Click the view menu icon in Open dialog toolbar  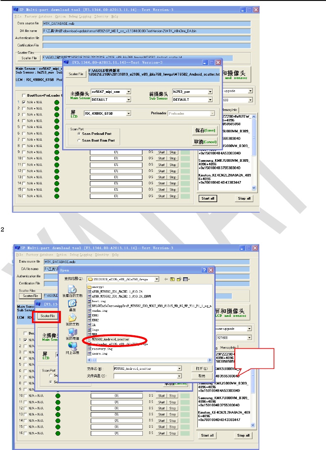coord(185,279)
